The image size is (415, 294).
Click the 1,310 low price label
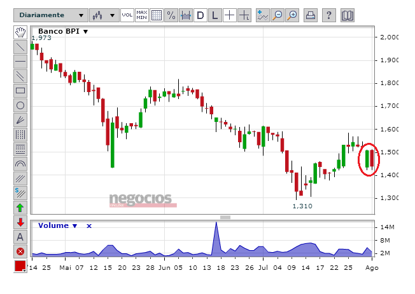(302, 206)
